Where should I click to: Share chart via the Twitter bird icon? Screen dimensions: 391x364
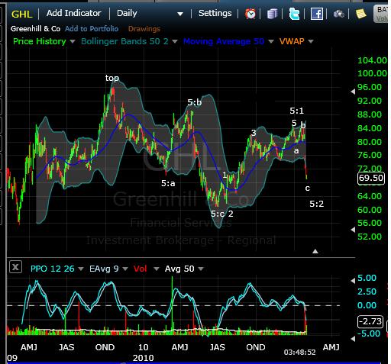[x=294, y=14]
